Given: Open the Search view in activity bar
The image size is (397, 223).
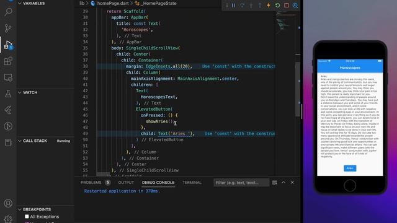Looking at the screenshot, I should pos(8,12).
